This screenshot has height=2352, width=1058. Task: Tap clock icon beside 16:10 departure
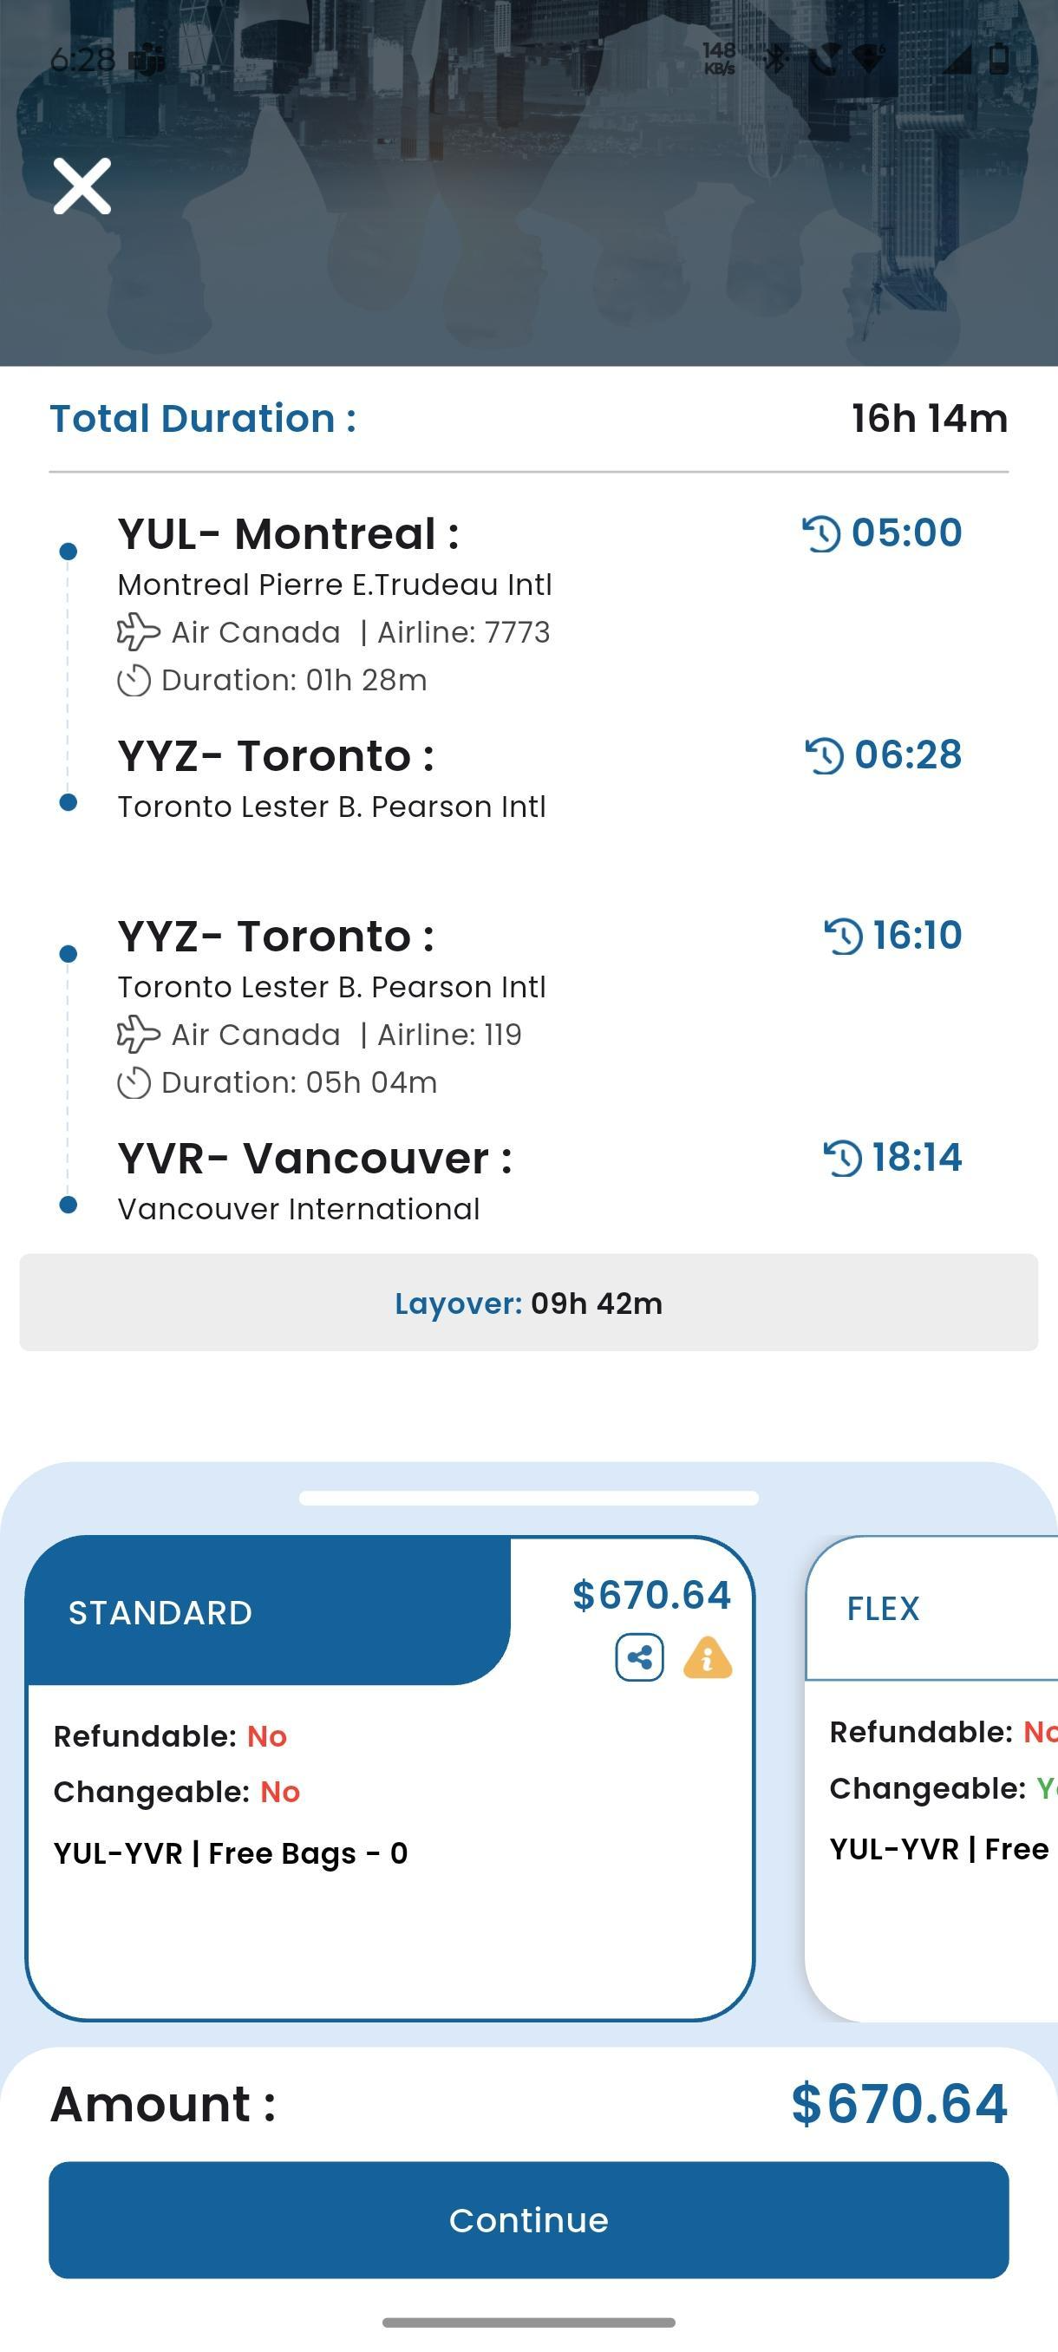(844, 936)
